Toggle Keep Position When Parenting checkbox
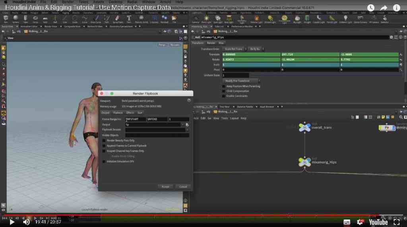 pos(224,86)
